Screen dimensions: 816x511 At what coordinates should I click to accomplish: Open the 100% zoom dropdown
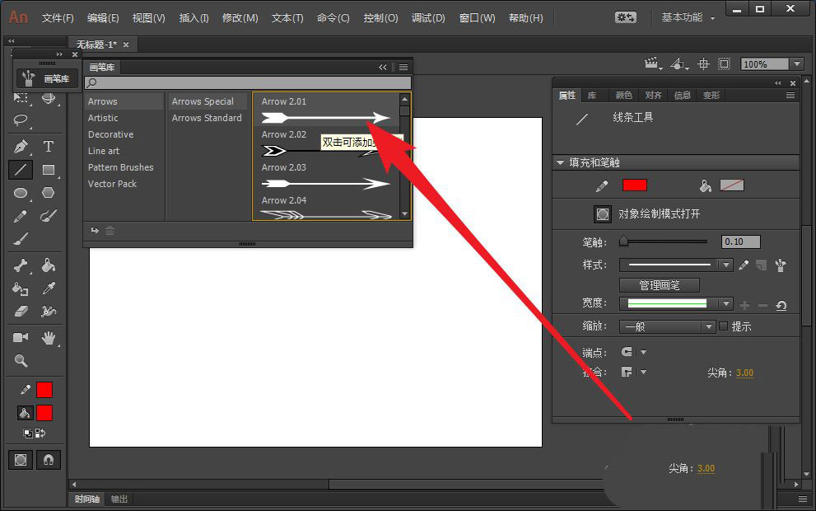point(797,64)
